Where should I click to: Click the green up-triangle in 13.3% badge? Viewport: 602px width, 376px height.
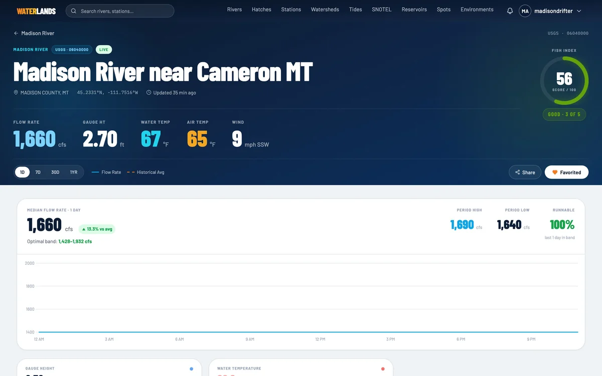[x=84, y=229]
